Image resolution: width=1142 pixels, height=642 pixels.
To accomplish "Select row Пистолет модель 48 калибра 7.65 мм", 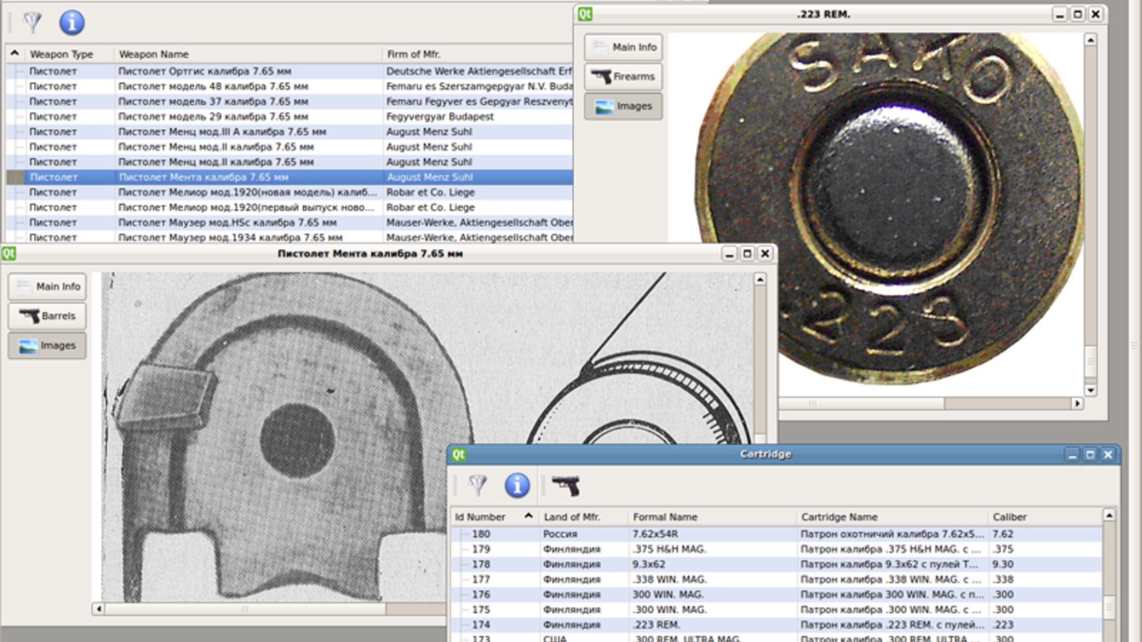I will [x=289, y=86].
